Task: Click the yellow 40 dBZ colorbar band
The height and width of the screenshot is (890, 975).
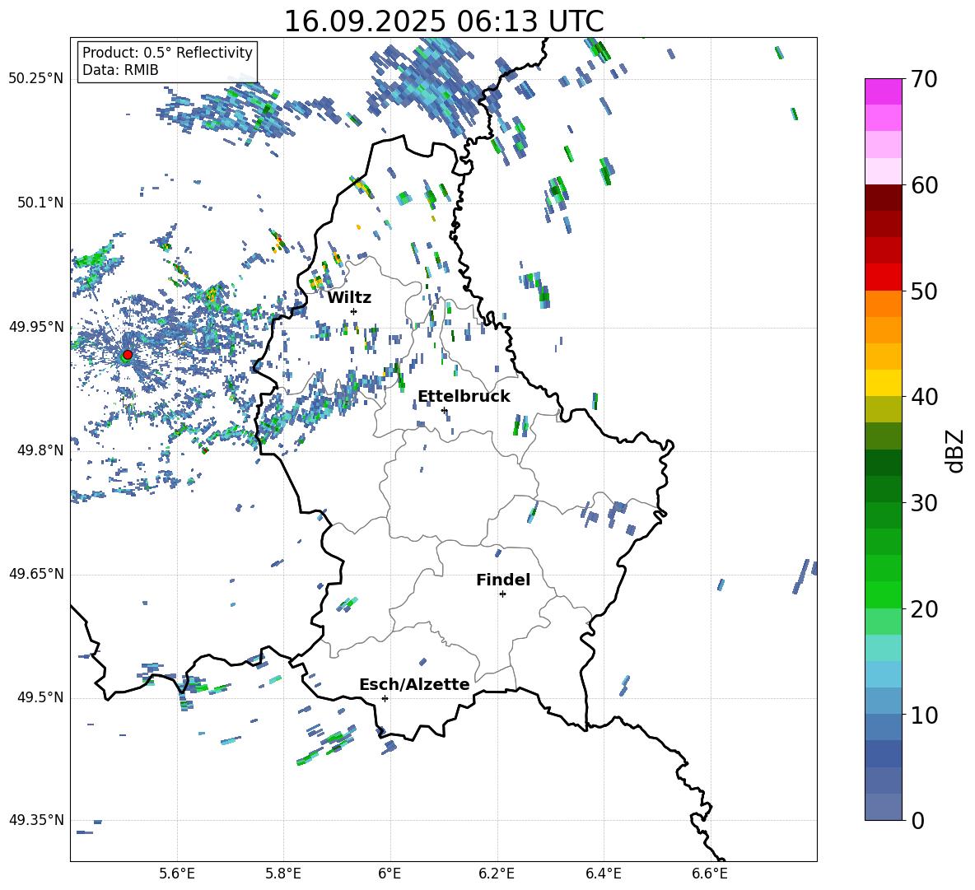Action: 883,383
